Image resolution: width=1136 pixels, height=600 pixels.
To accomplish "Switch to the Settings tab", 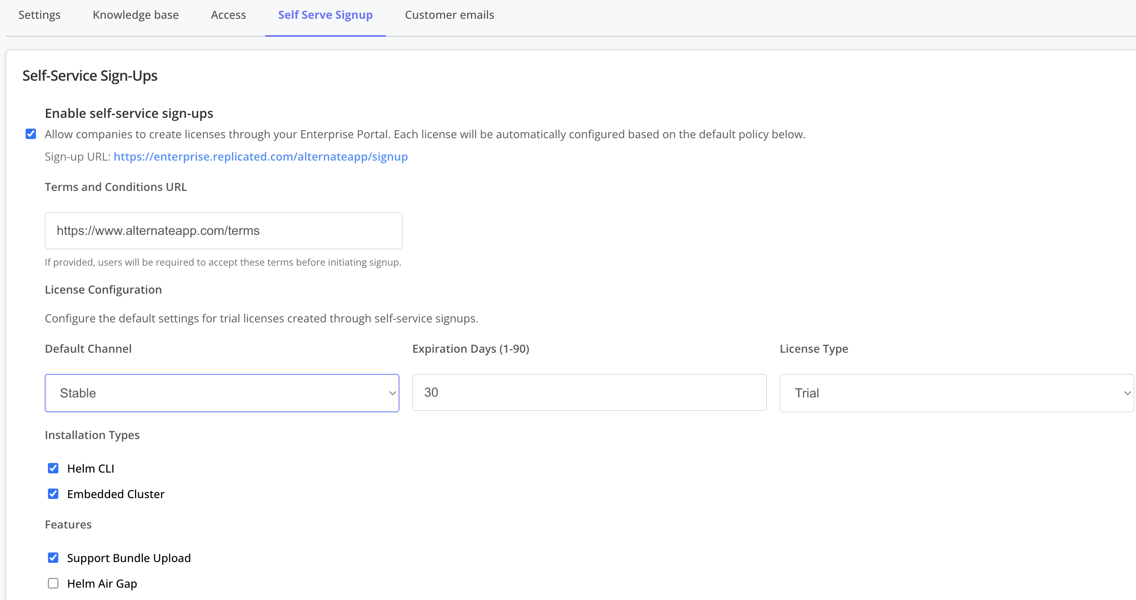I will tap(39, 14).
